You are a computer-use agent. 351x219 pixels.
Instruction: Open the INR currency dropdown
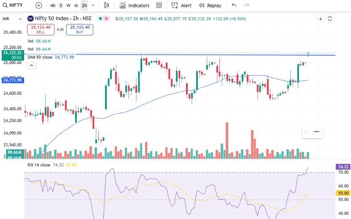pyautogui.click(x=12, y=19)
